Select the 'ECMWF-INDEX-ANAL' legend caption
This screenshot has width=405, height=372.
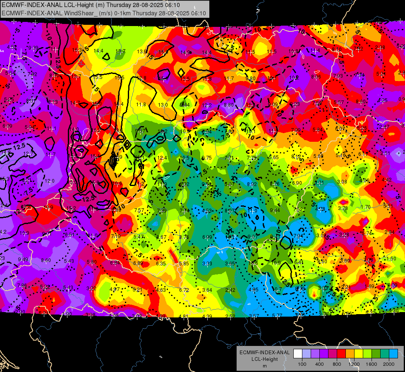(x=264, y=353)
